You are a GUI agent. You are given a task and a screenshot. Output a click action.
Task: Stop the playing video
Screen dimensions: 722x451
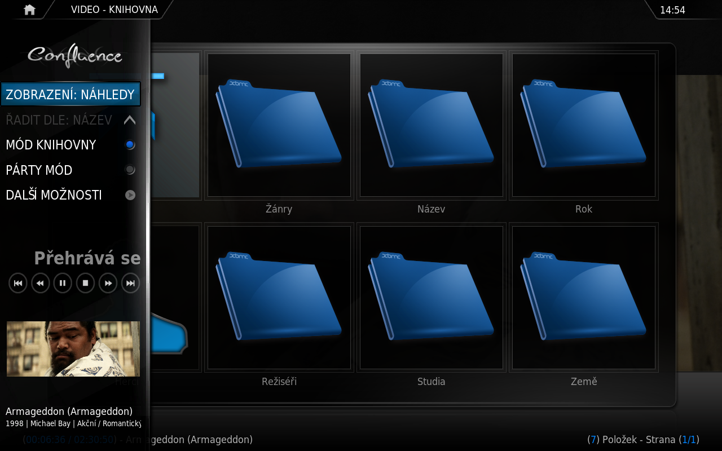(x=85, y=283)
